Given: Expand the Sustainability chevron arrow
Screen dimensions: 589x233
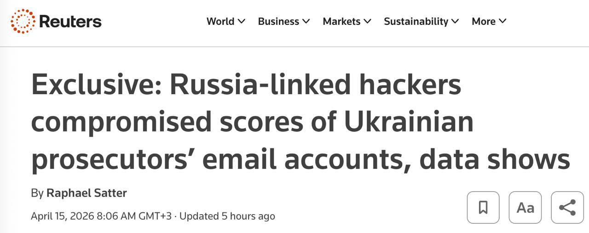Looking at the screenshot, I should click(x=455, y=21).
